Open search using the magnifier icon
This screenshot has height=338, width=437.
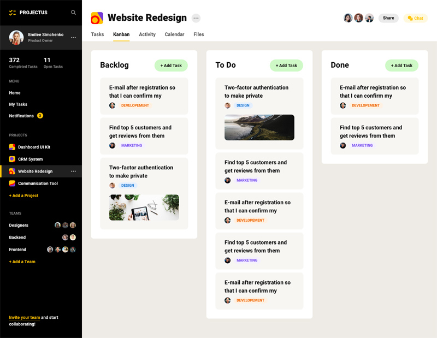[x=73, y=12]
